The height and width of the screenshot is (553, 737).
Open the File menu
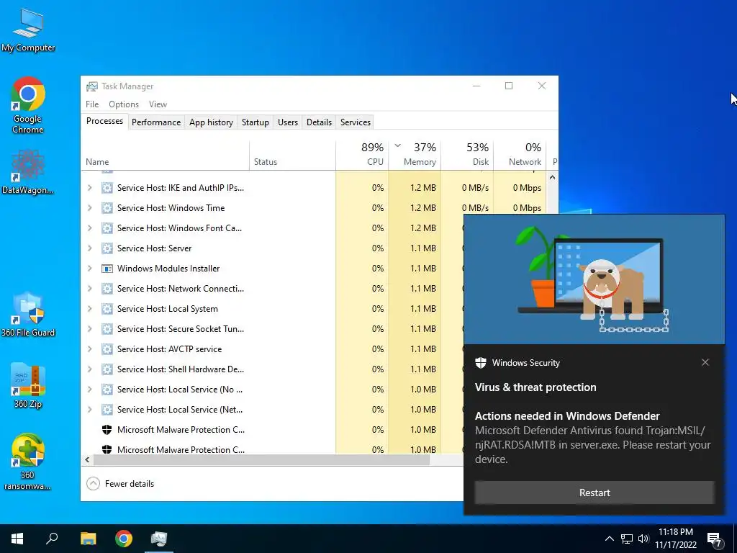[92, 104]
